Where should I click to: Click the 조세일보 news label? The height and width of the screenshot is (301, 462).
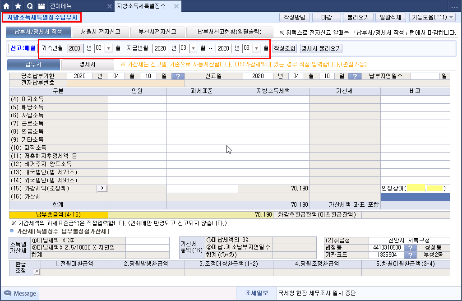tap(257, 293)
